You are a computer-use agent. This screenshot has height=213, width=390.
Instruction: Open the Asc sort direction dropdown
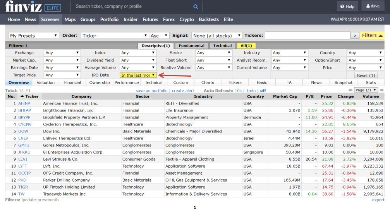(159, 36)
